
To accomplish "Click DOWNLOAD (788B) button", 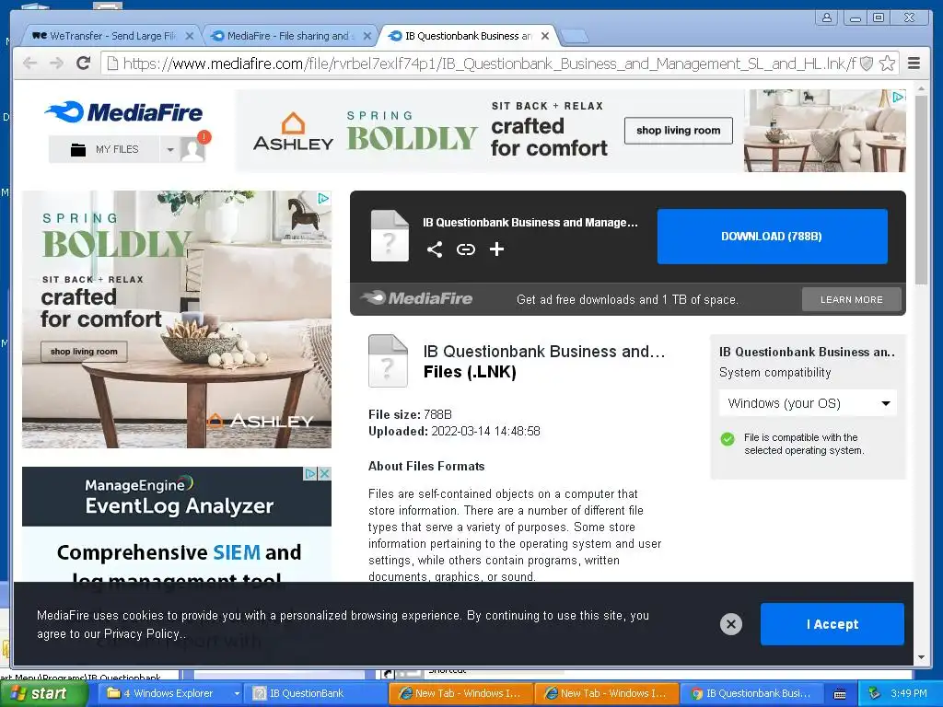I will tap(773, 237).
